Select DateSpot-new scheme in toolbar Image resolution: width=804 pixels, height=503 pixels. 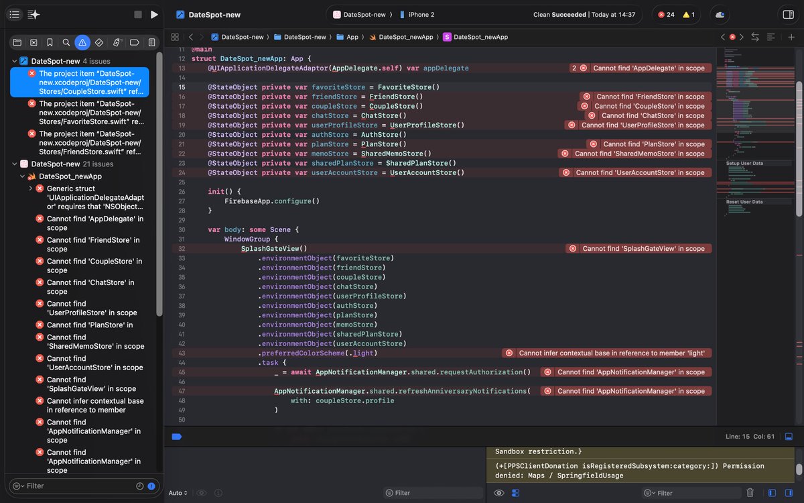(x=359, y=15)
